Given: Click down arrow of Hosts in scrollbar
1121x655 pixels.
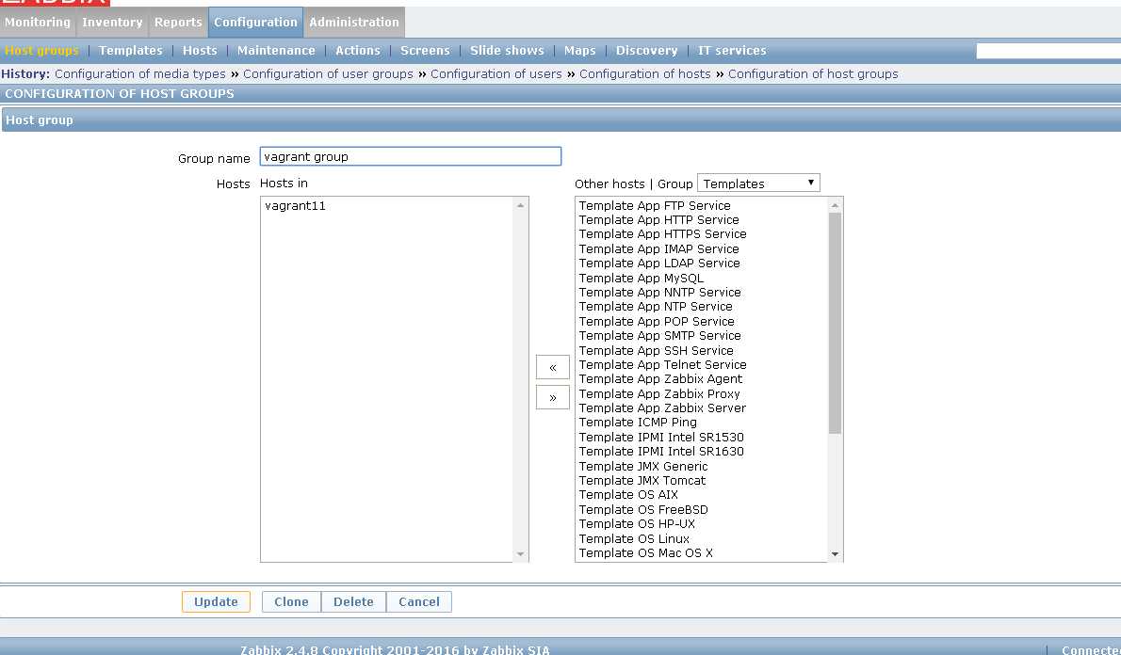Looking at the screenshot, I should [x=520, y=554].
